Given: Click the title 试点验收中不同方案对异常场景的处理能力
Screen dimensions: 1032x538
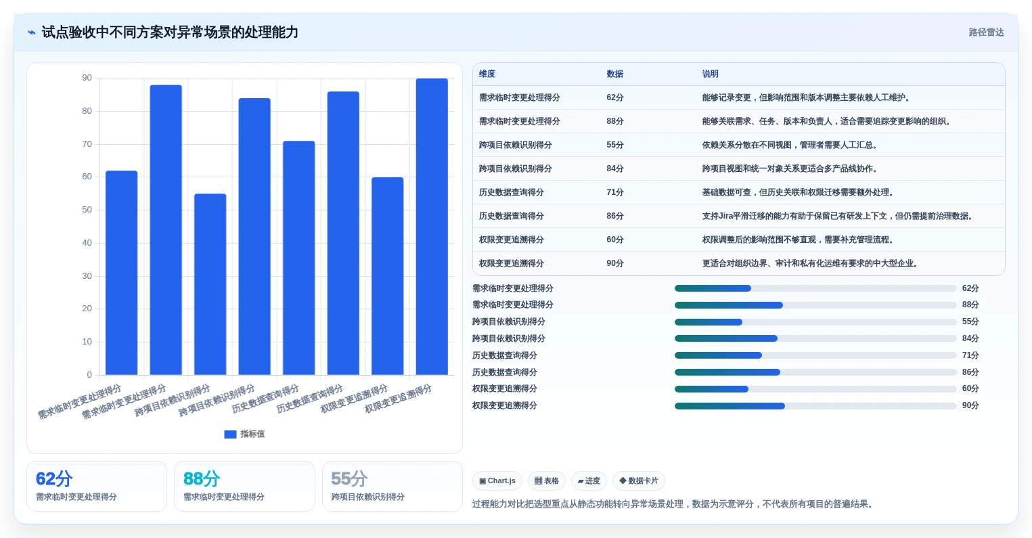Looking at the screenshot, I should 170,32.
